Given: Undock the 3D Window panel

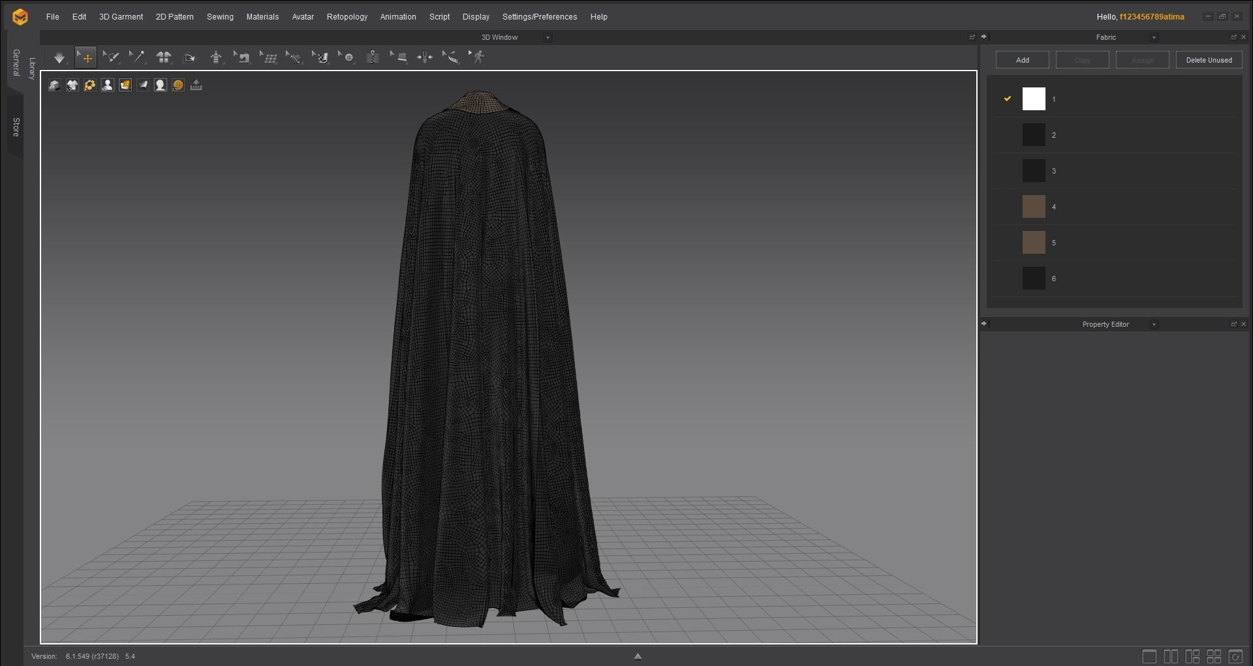Looking at the screenshot, I should (x=972, y=37).
